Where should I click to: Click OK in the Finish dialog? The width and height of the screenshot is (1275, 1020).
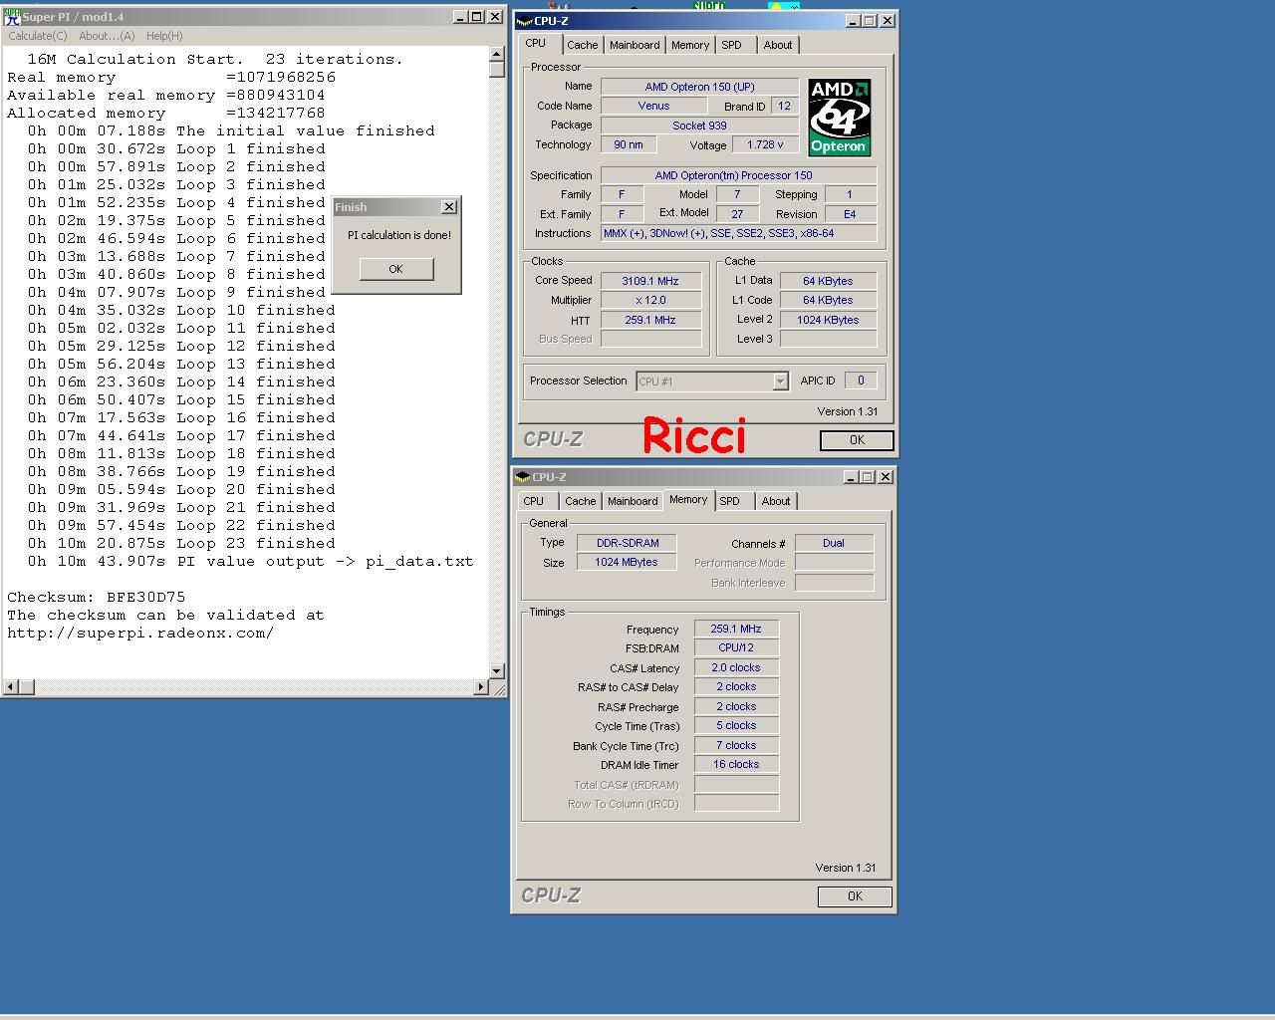pos(396,269)
